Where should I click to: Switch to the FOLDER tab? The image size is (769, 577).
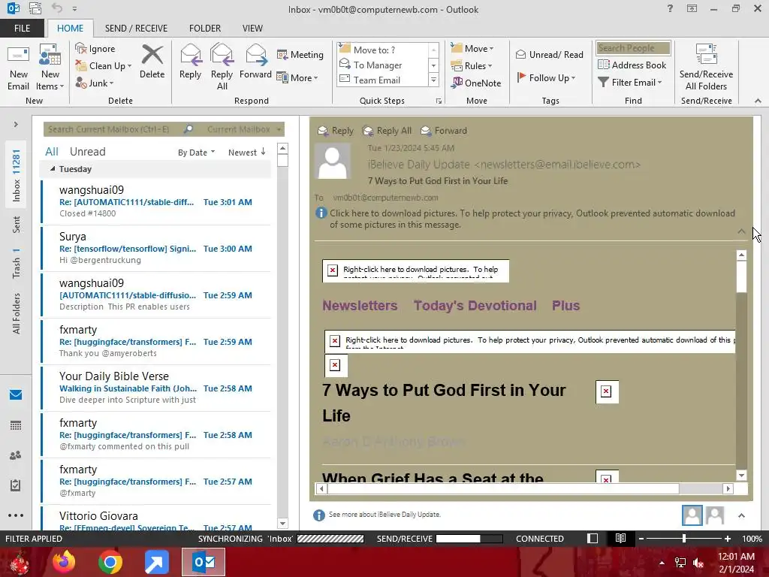205,28
